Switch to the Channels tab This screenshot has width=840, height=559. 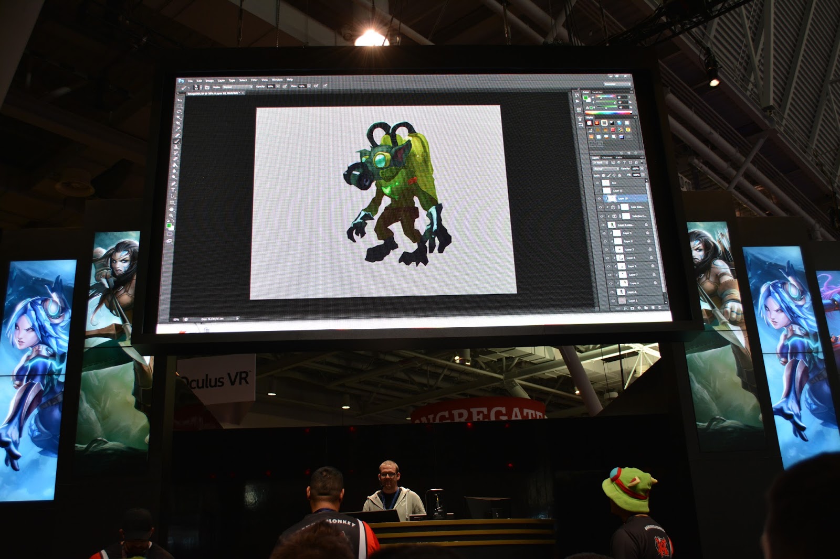point(607,157)
